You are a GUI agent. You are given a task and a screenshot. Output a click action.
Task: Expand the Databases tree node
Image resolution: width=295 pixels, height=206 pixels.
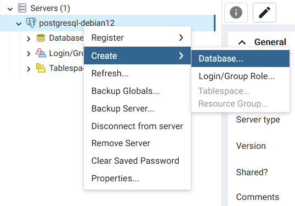[x=29, y=38]
